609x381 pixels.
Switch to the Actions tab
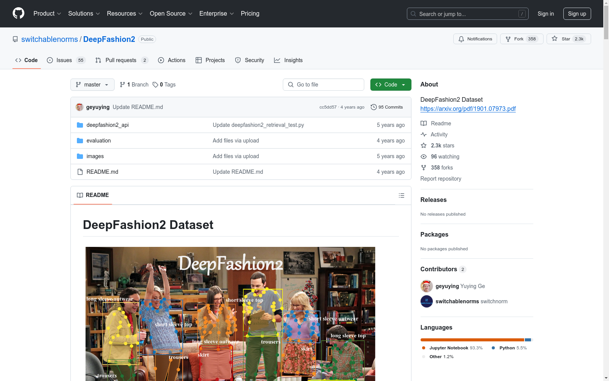tap(172, 60)
